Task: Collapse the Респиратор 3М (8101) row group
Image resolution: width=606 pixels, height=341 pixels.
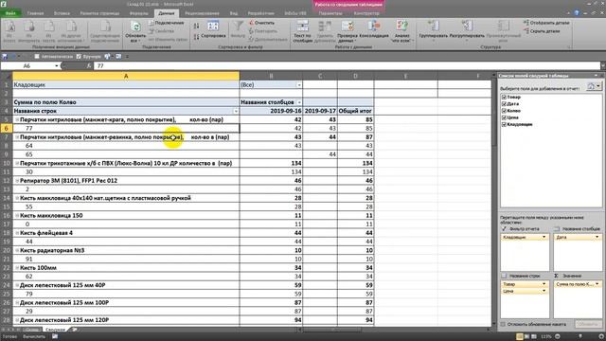Action: pos(17,181)
